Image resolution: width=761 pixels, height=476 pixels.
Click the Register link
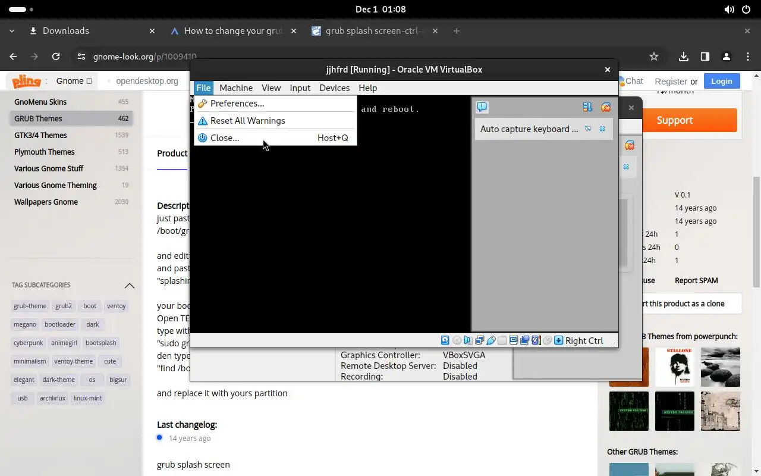[x=671, y=82]
